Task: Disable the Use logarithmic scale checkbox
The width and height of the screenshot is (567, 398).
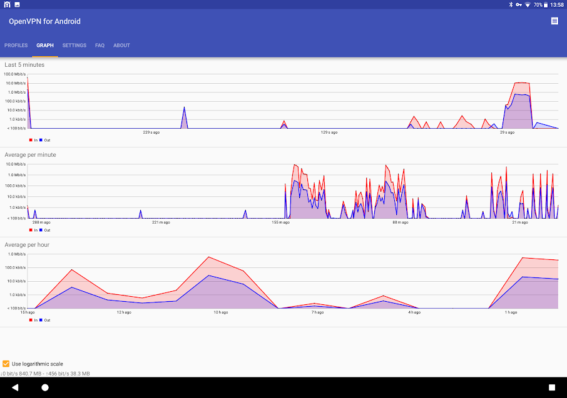Action: [6, 364]
